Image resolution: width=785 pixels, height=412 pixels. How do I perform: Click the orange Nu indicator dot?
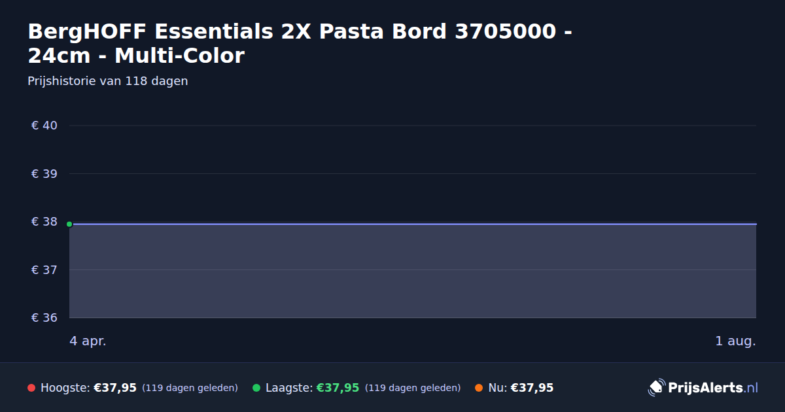pyautogui.click(x=479, y=388)
